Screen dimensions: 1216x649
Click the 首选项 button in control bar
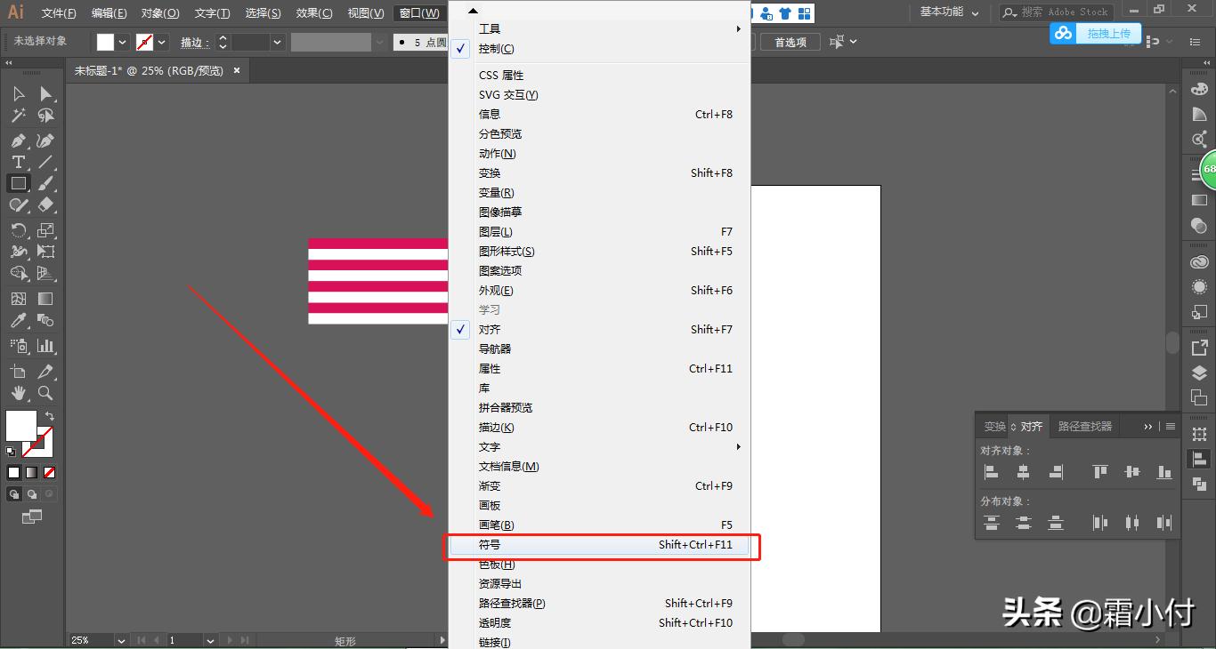pyautogui.click(x=790, y=41)
